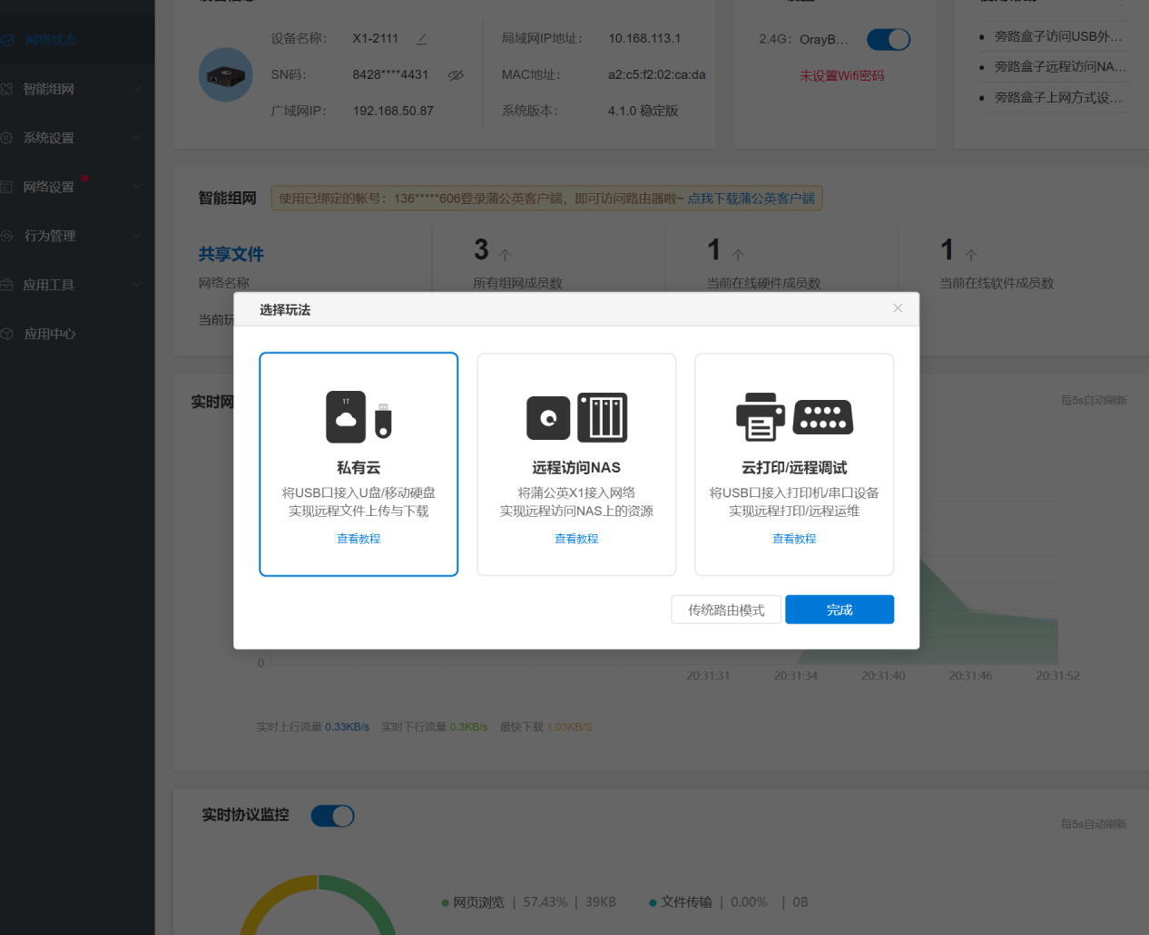This screenshot has height=935, width=1149.
Task: Click the 点我下载蒲公英客户端 link
Action: pos(751,199)
